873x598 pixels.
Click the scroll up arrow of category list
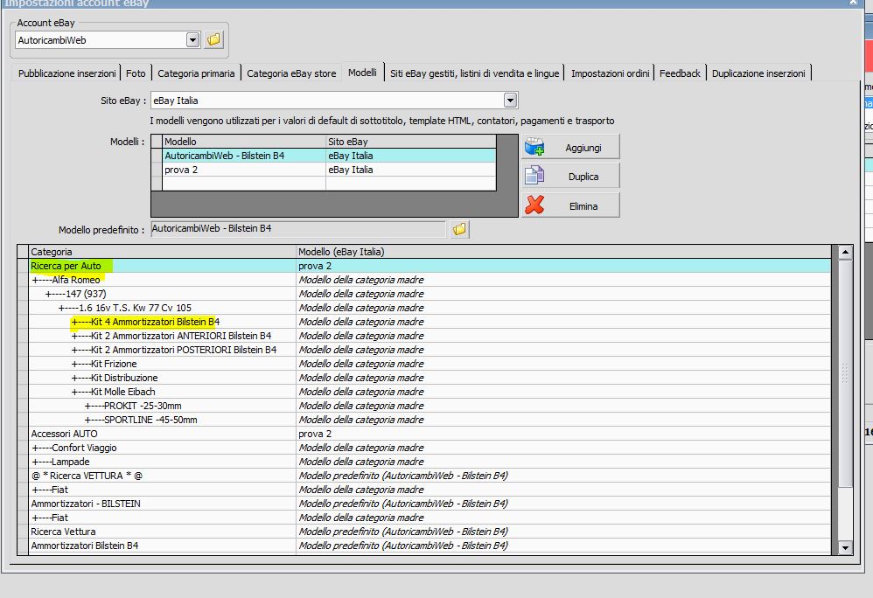coord(845,253)
